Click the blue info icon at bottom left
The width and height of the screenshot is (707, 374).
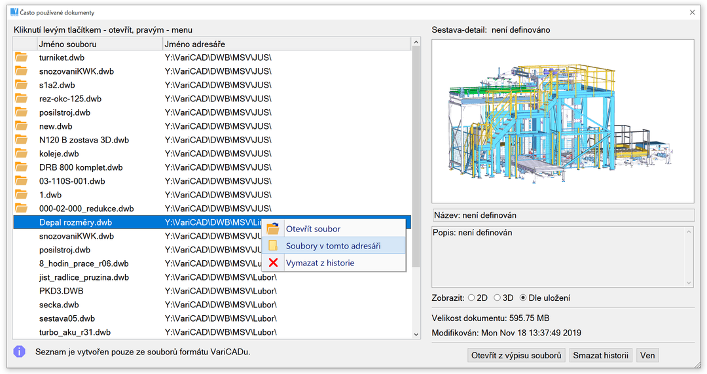coord(20,352)
